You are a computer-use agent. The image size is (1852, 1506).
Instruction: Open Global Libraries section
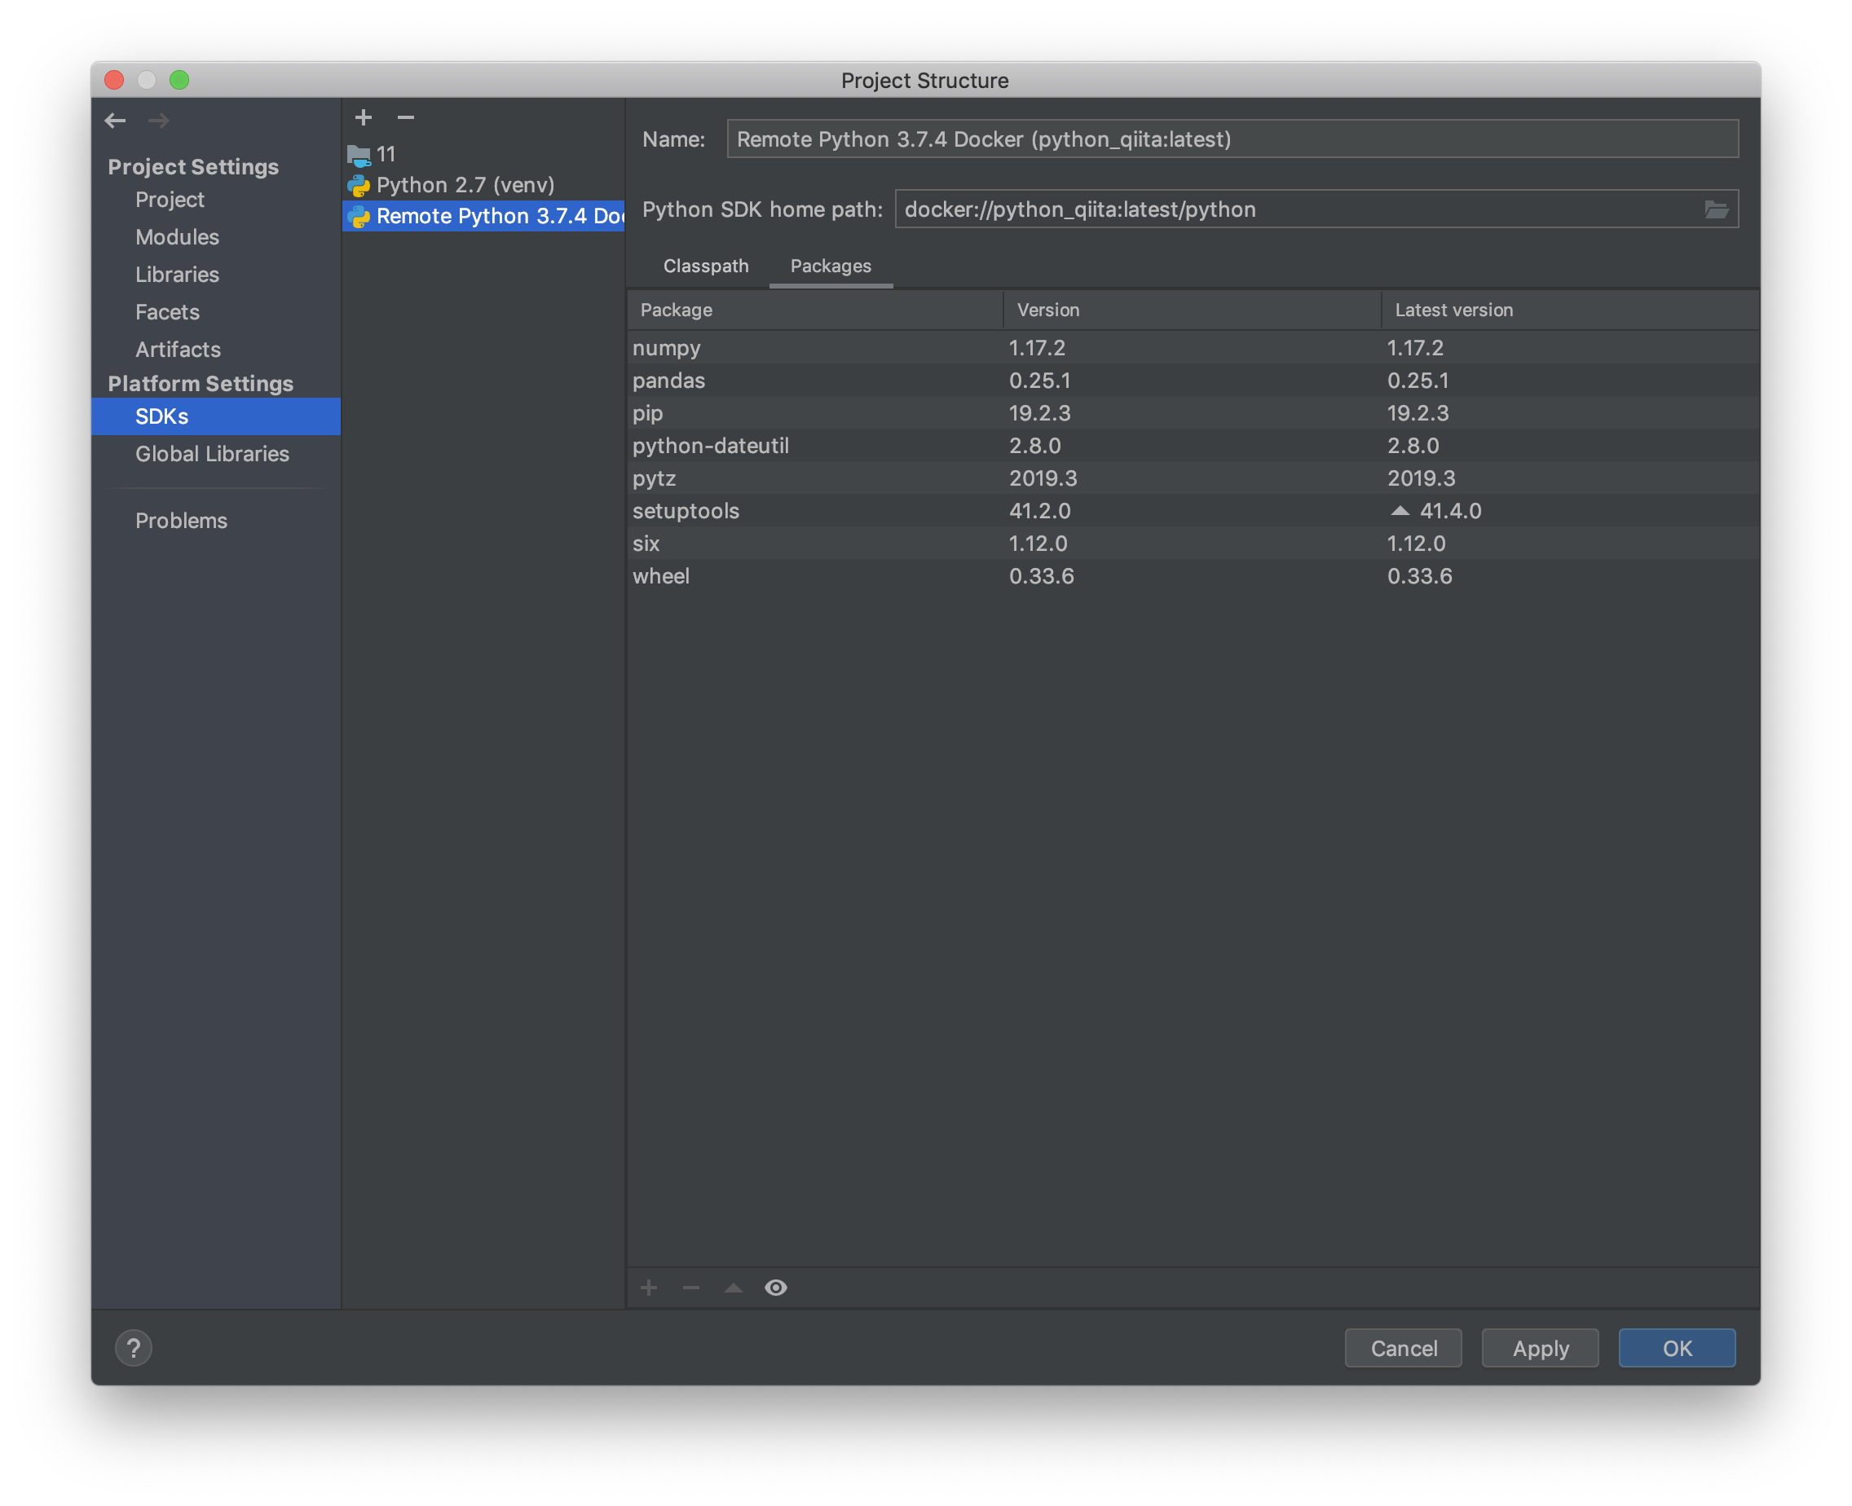pos(212,454)
